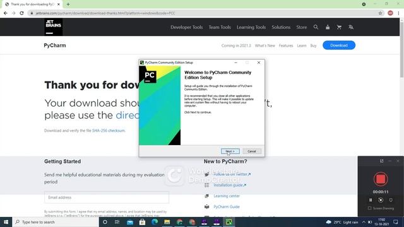This screenshot has width=404, height=227.
Task: Open the language selector icon
Action: coord(351,27)
